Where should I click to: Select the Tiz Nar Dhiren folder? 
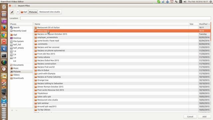click(x=122, y=110)
